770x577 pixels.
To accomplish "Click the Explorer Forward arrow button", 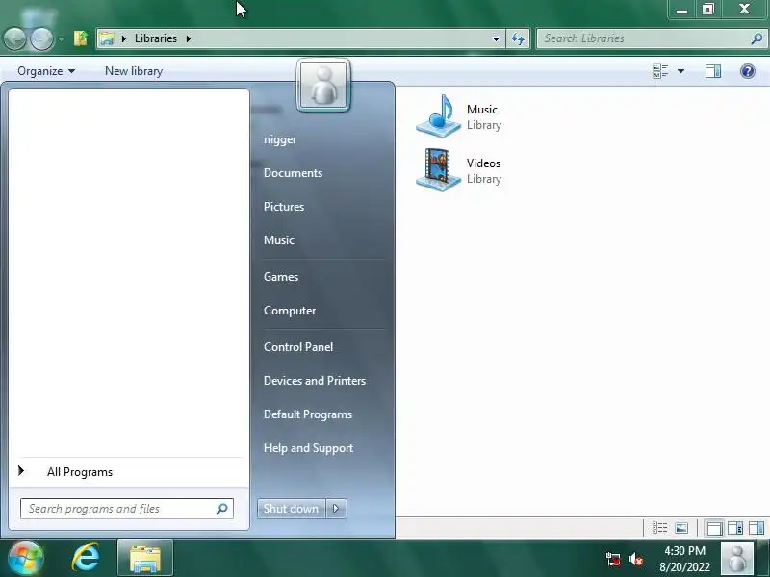I will (41, 38).
